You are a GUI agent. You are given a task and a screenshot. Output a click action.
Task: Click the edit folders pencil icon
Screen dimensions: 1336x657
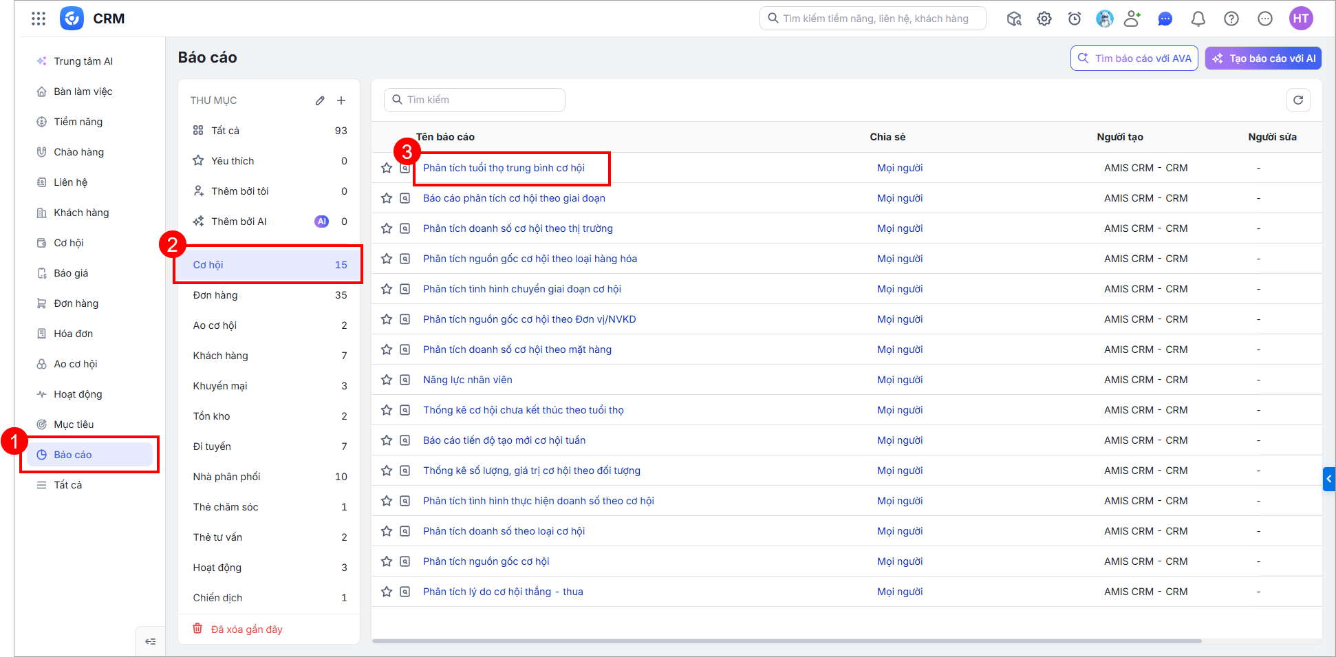click(x=320, y=100)
